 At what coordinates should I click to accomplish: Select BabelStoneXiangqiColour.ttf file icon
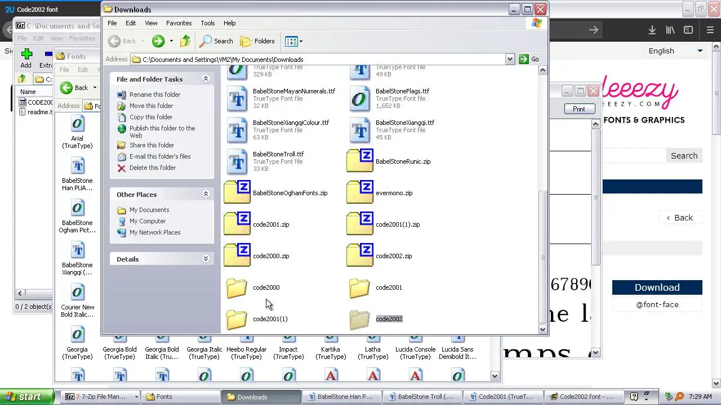point(237,130)
